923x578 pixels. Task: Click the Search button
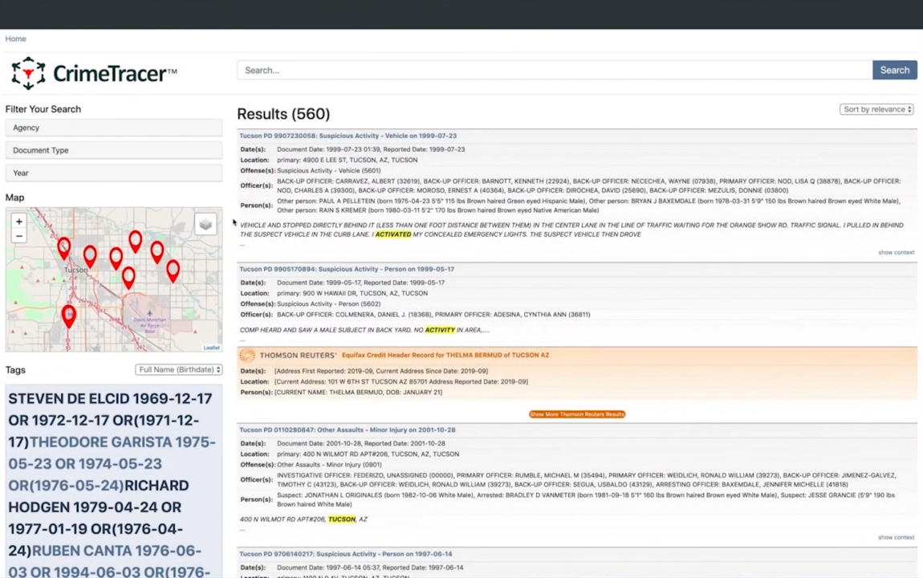click(895, 70)
